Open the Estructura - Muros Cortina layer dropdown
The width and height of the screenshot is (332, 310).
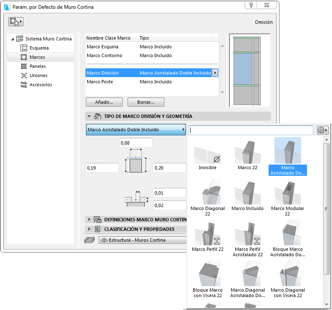pos(143,240)
